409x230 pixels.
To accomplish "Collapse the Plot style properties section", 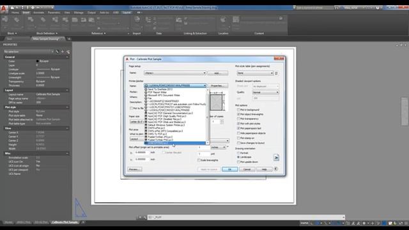I will coord(67,107).
